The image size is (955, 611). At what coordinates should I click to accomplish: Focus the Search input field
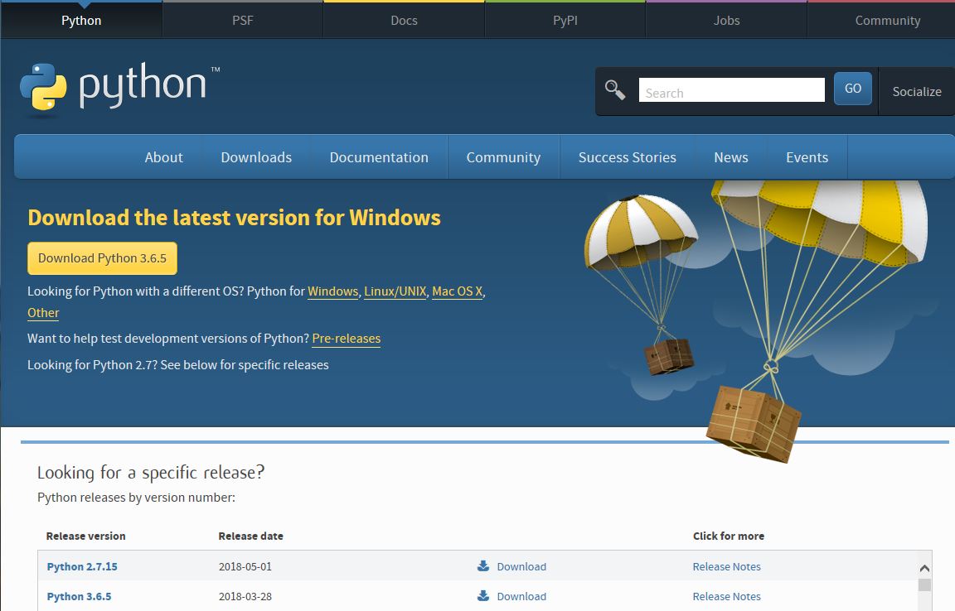(731, 90)
